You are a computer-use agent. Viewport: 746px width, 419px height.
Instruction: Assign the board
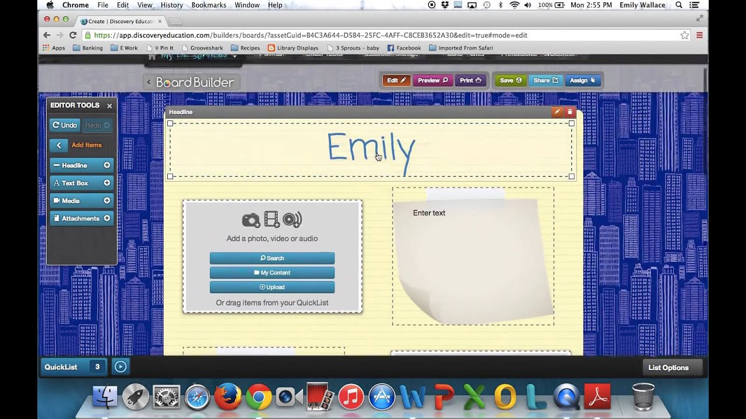[x=583, y=80]
